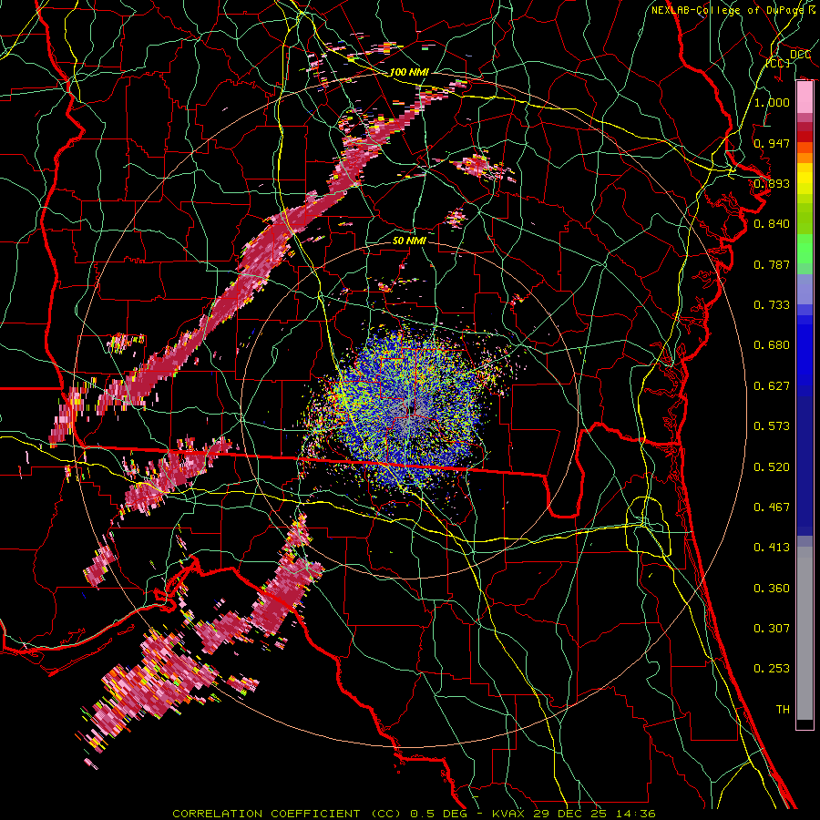This screenshot has height=820, width=820.
Task: Select the 0.573 legend value
Action: tap(772, 426)
